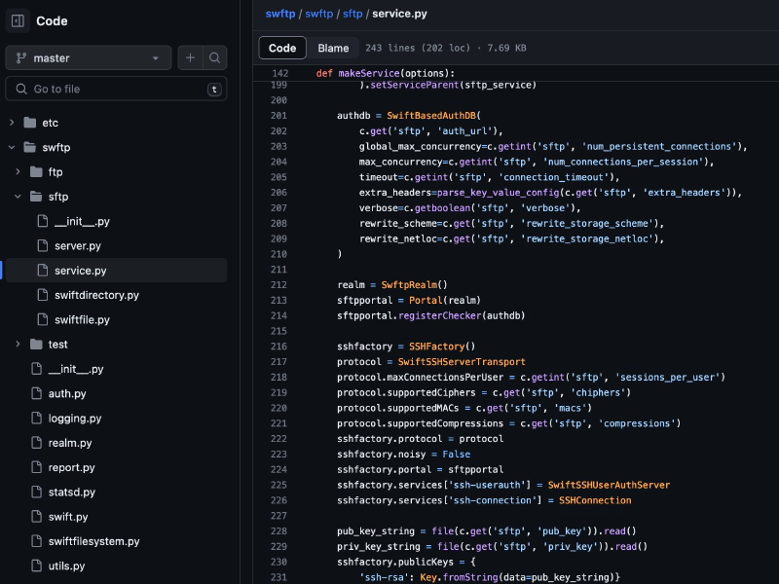Viewport: 779px width, 584px height.
Task: Click line number 201
Action: tap(278, 116)
